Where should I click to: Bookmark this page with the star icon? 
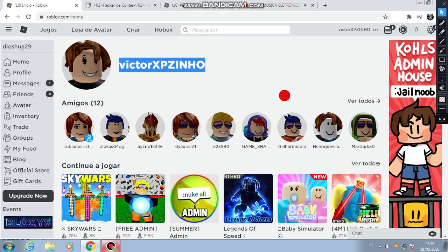385,17
